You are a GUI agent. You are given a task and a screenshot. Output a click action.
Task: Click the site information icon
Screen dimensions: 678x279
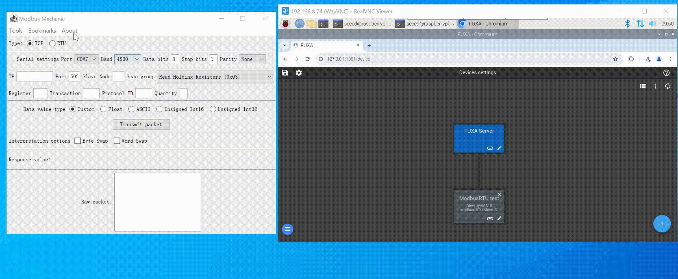321,59
